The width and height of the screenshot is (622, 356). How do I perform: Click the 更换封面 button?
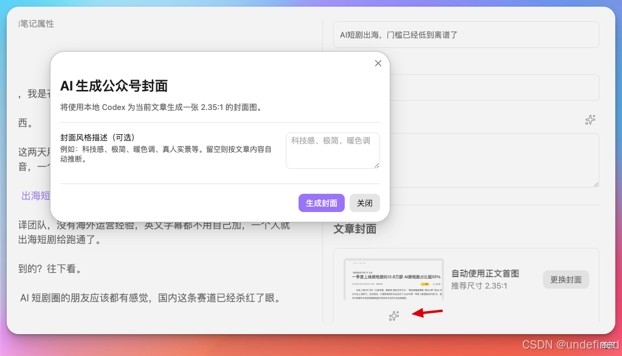tap(565, 279)
